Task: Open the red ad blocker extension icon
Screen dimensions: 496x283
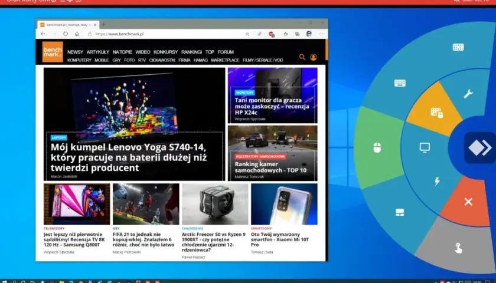Action: coord(271,34)
